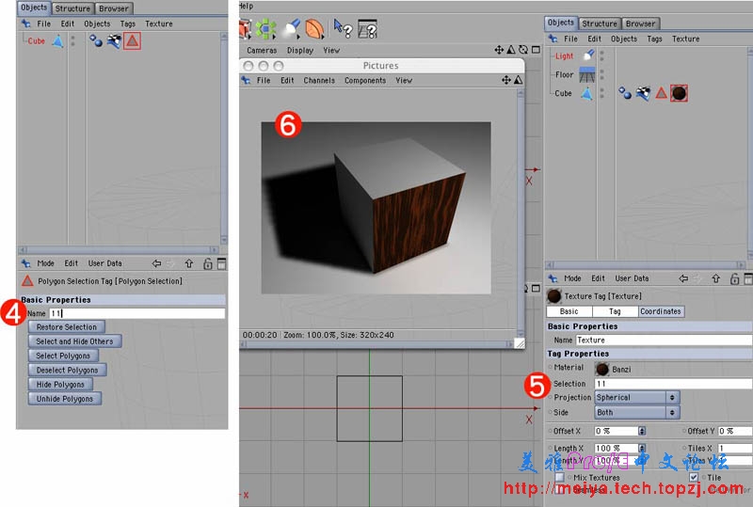
Task: Click the orange leaf deformer icon
Action: point(314,29)
